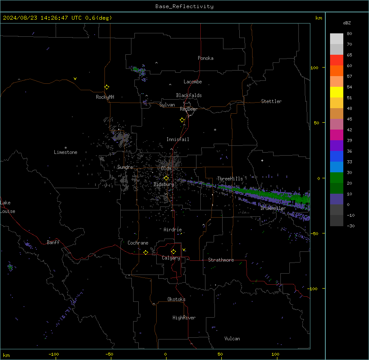Pick the yellow 54 dBZ legend color
Image resolution: width=369 pixels, height=360 pixels.
(336, 92)
